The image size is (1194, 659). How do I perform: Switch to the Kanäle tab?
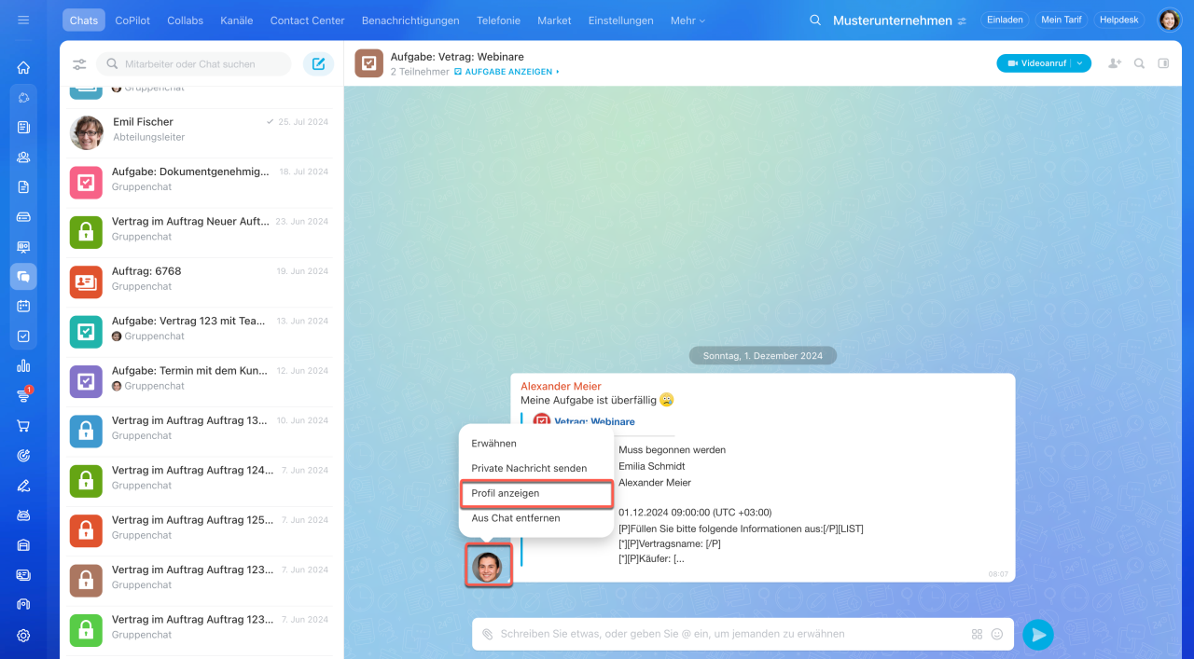(x=237, y=21)
